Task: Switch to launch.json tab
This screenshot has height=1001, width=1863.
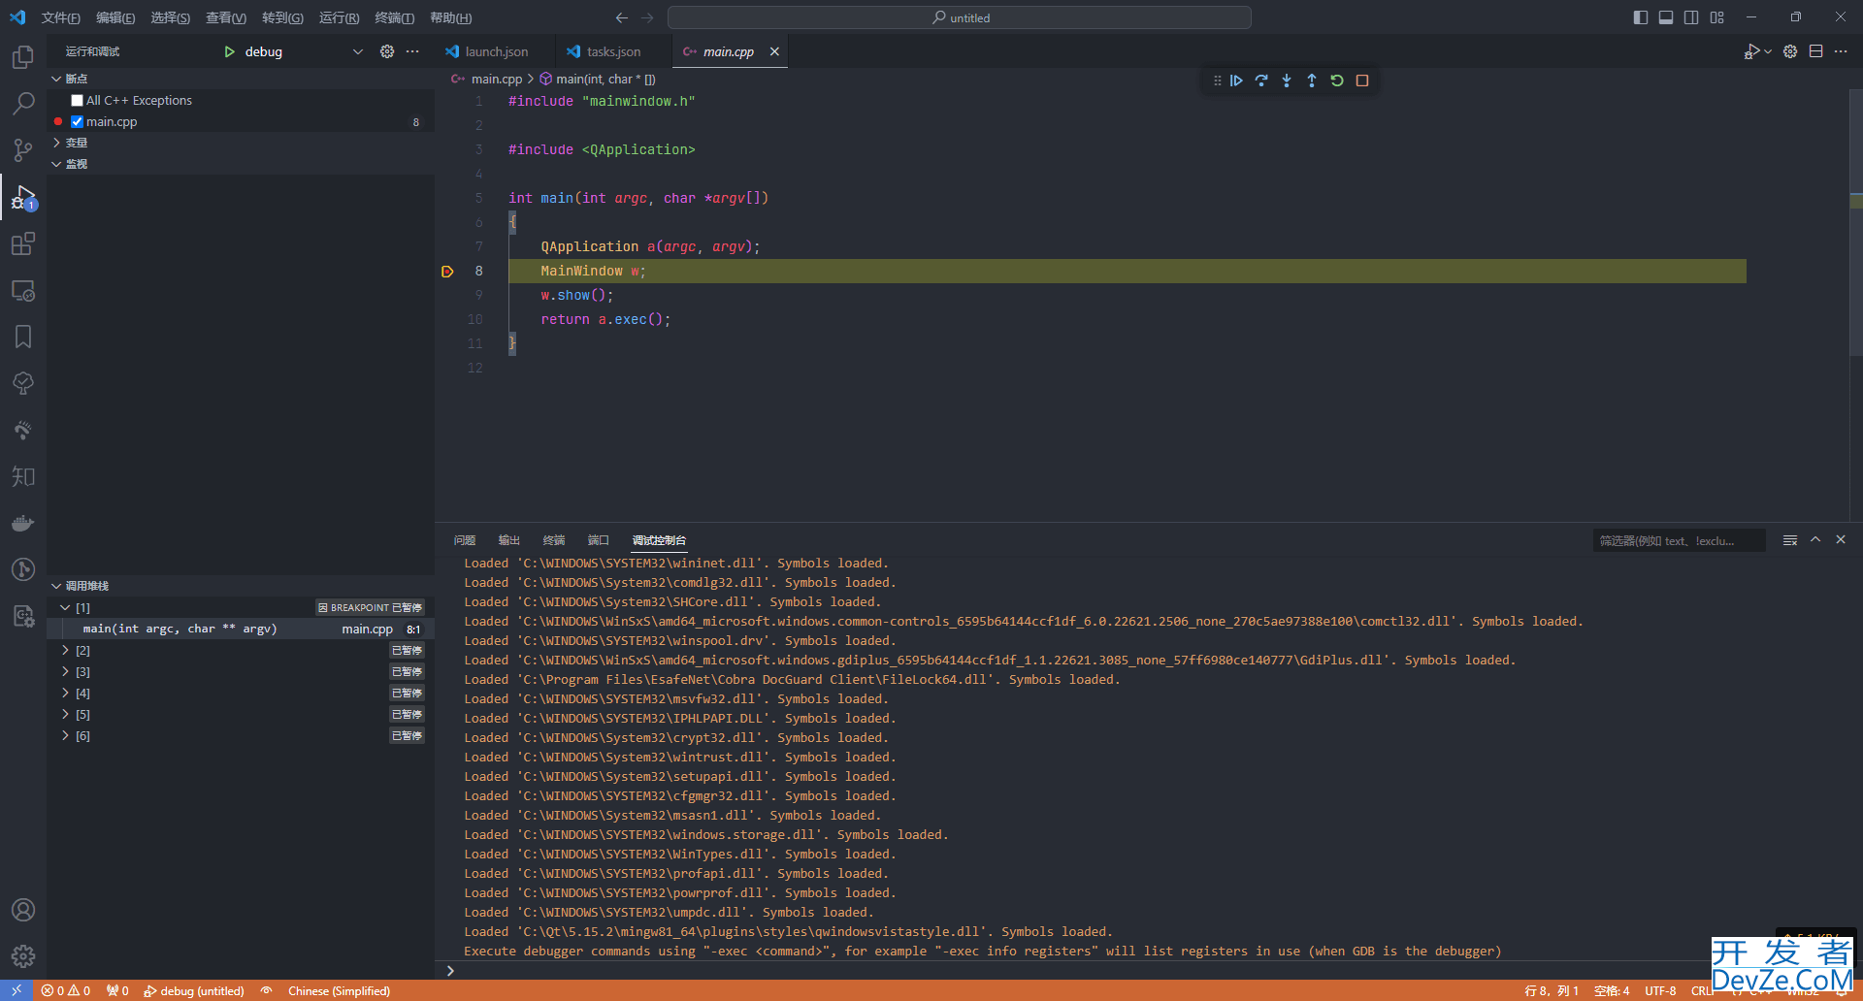Action: (x=496, y=51)
